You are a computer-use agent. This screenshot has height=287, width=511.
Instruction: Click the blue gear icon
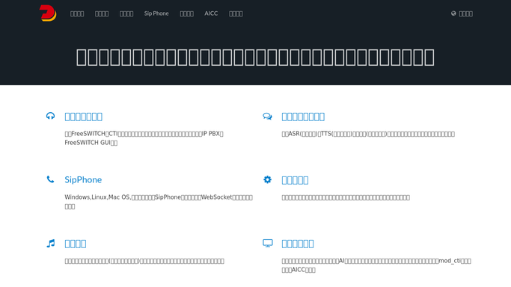[x=267, y=179]
